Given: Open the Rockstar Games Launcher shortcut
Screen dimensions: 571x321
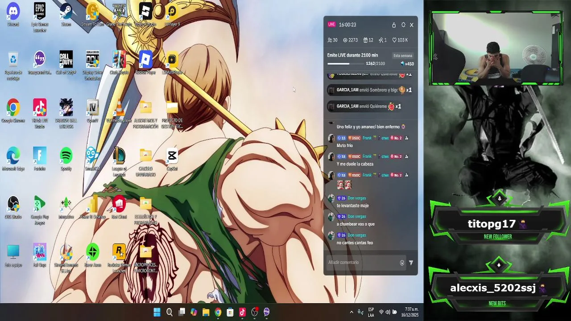Looking at the screenshot, I should tap(119, 259).
